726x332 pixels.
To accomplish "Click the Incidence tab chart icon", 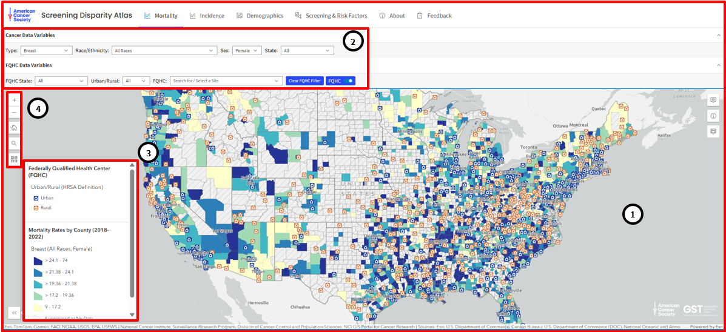I will [193, 16].
